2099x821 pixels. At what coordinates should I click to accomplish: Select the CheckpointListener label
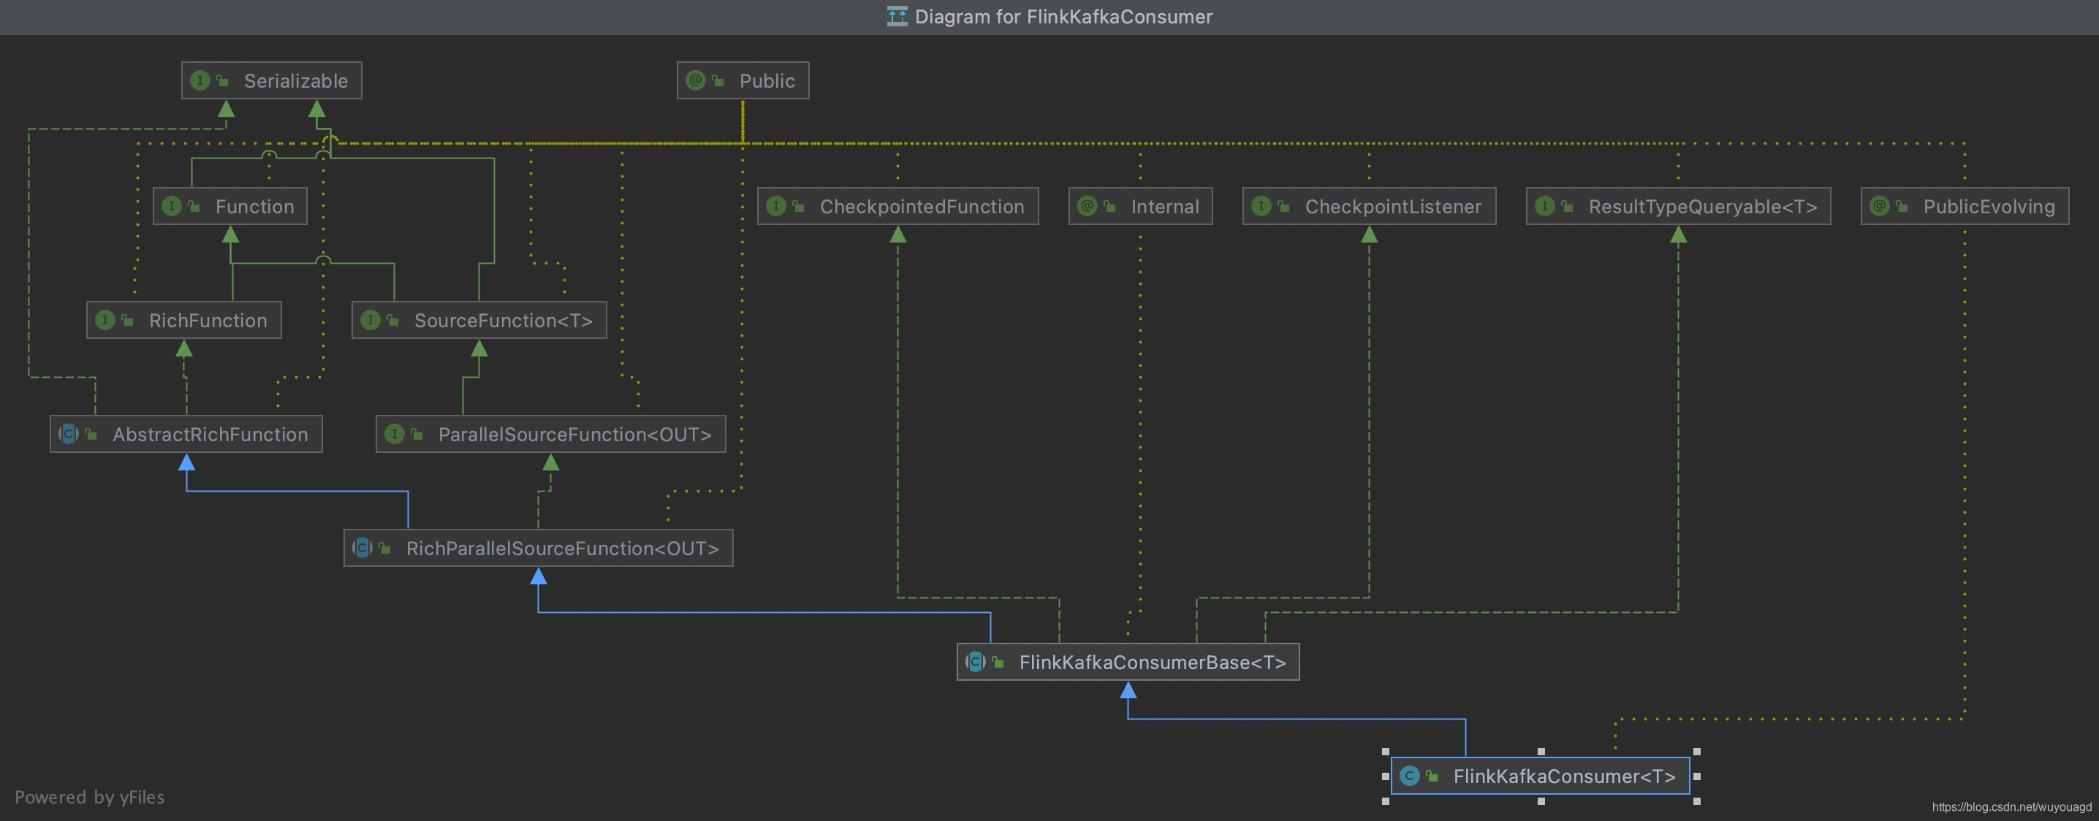point(1393,206)
